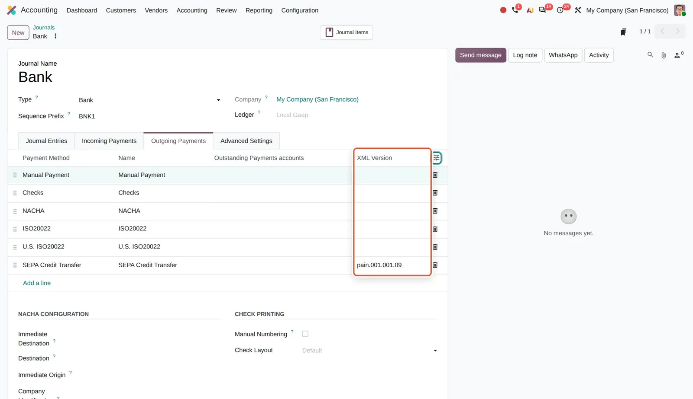Click Log note
This screenshot has width=693, height=399.
click(525, 55)
